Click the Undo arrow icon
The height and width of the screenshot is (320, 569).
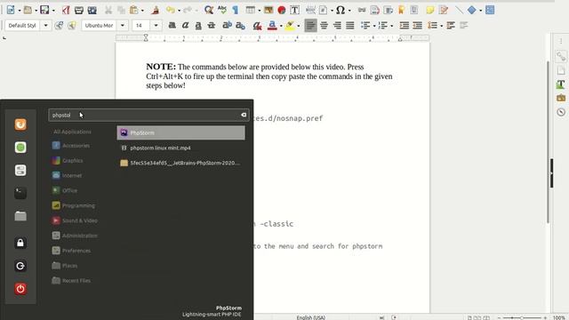tap(170, 10)
